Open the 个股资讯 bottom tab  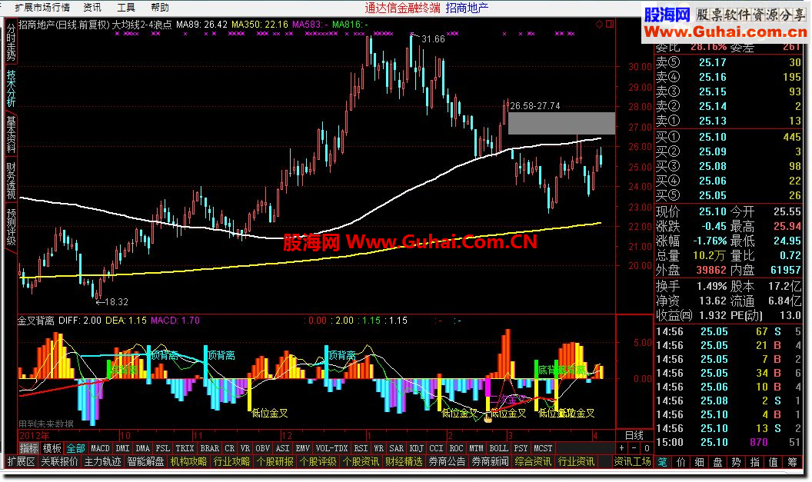pos(361,461)
